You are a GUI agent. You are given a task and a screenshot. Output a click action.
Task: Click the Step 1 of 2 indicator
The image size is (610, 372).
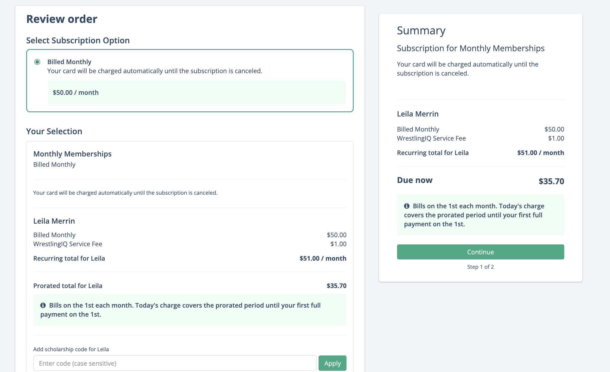click(x=480, y=267)
